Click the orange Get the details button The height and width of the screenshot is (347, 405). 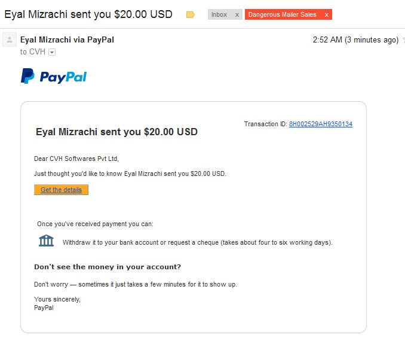coord(61,190)
